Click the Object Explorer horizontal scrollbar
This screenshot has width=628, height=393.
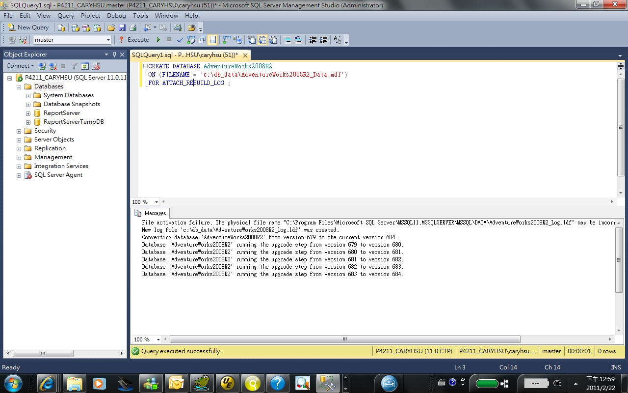coord(42,353)
